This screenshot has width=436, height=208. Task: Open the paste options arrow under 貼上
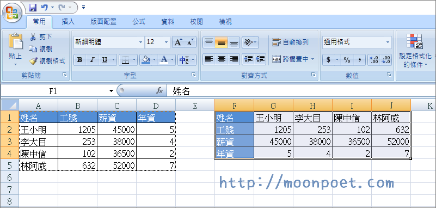15,64
